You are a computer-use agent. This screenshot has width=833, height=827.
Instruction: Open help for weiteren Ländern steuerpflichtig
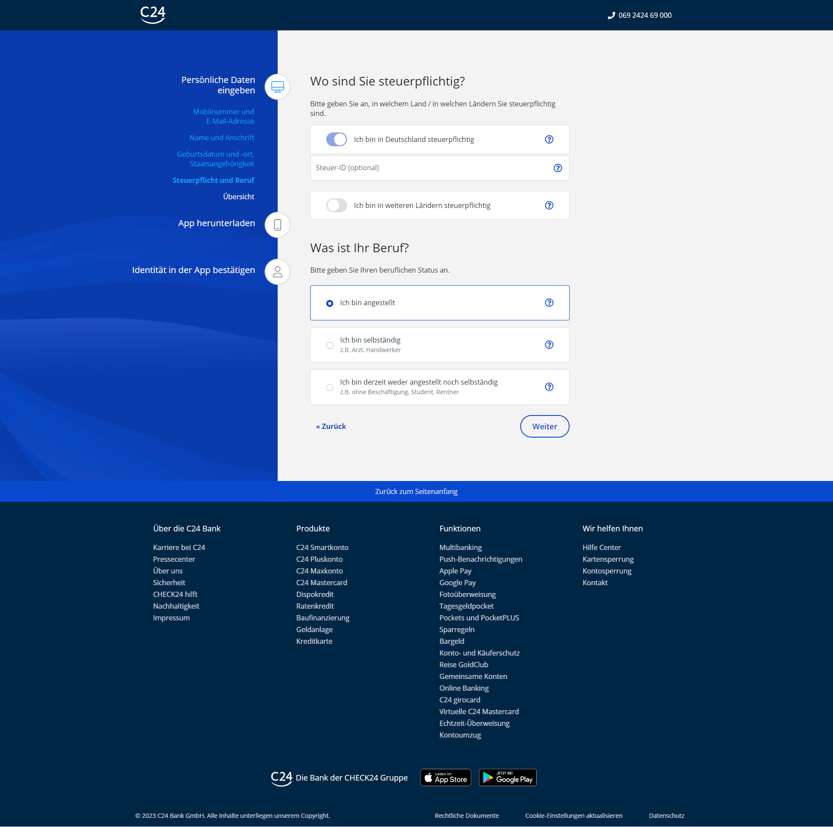point(549,205)
